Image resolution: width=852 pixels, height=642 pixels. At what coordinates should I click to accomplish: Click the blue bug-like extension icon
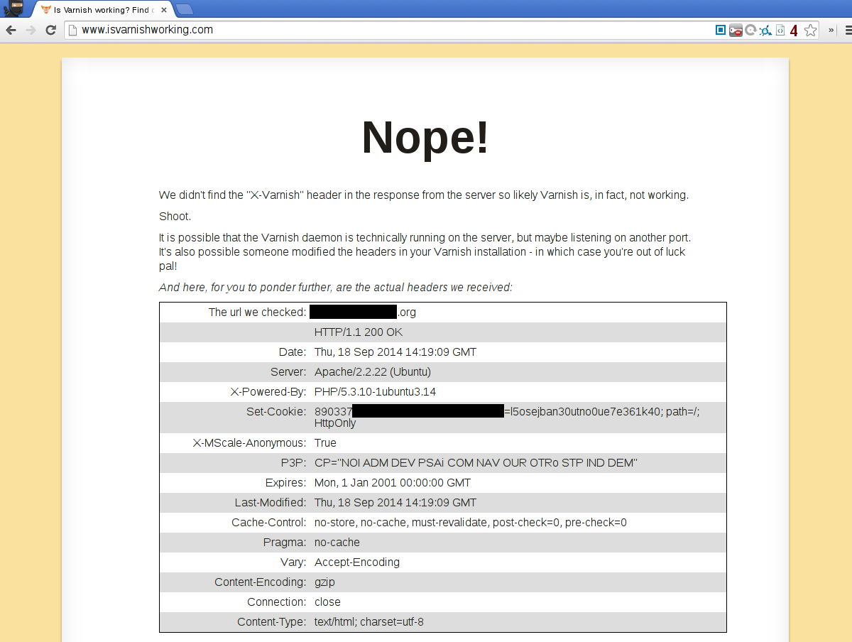(765, 31)
